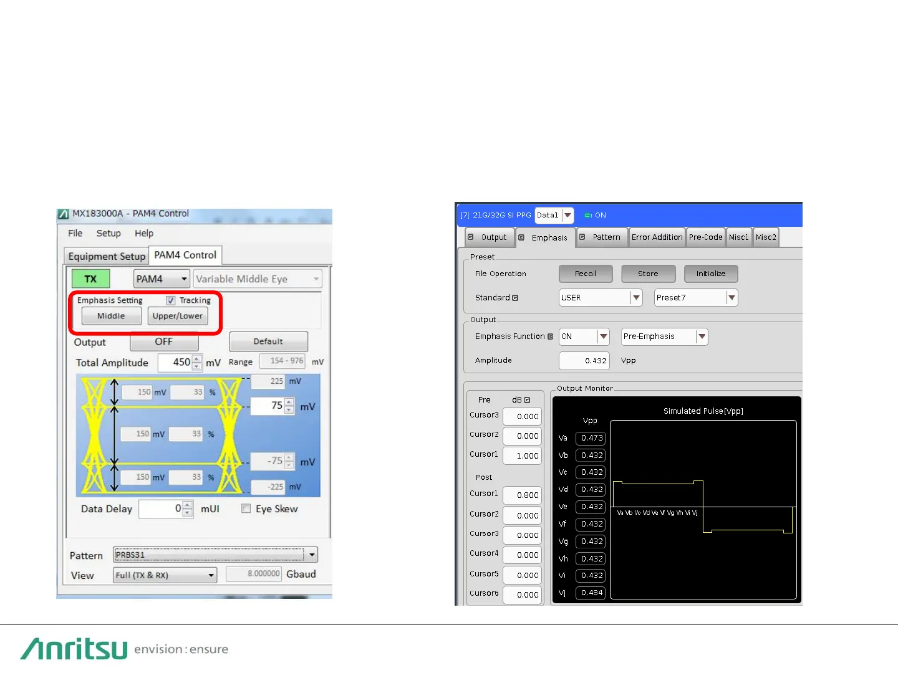Toggle the Output OFF button
Image resolution: width=898 pixels, height=673 pixels.
[164, 341]
